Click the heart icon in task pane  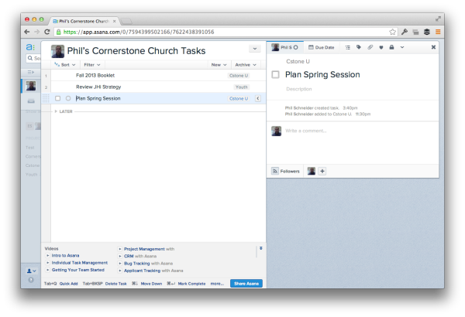381,47
